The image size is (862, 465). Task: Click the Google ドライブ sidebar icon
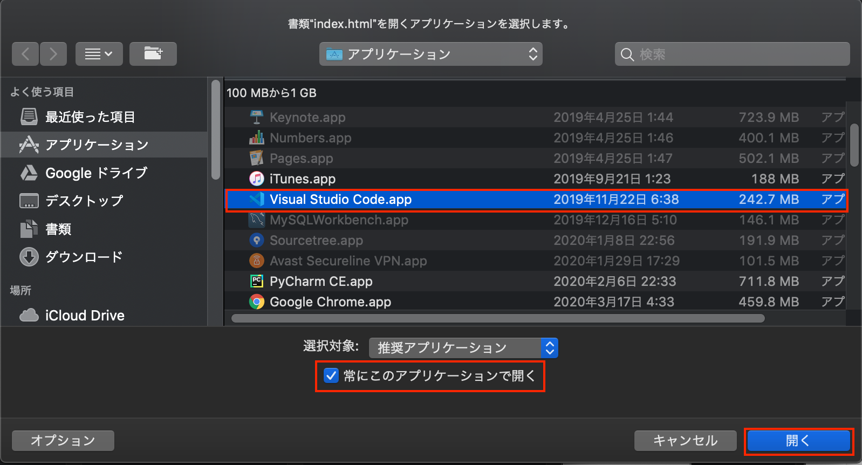(29, 173)
